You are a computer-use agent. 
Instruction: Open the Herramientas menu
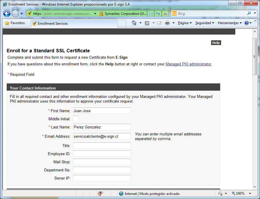(x=229, y=23)
